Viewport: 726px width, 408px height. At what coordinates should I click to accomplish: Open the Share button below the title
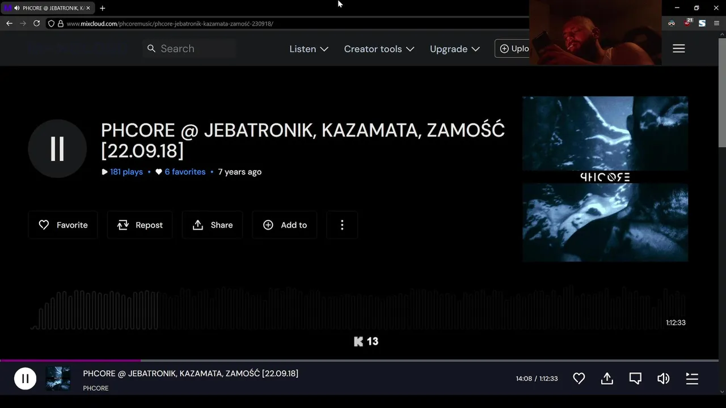[212, 225]
